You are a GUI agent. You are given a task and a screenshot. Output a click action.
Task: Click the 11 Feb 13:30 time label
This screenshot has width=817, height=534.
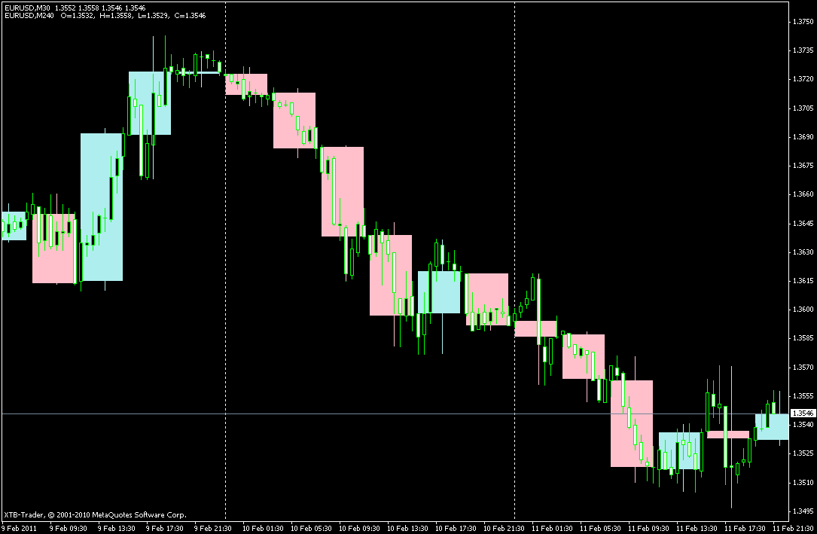coord(697,528)
